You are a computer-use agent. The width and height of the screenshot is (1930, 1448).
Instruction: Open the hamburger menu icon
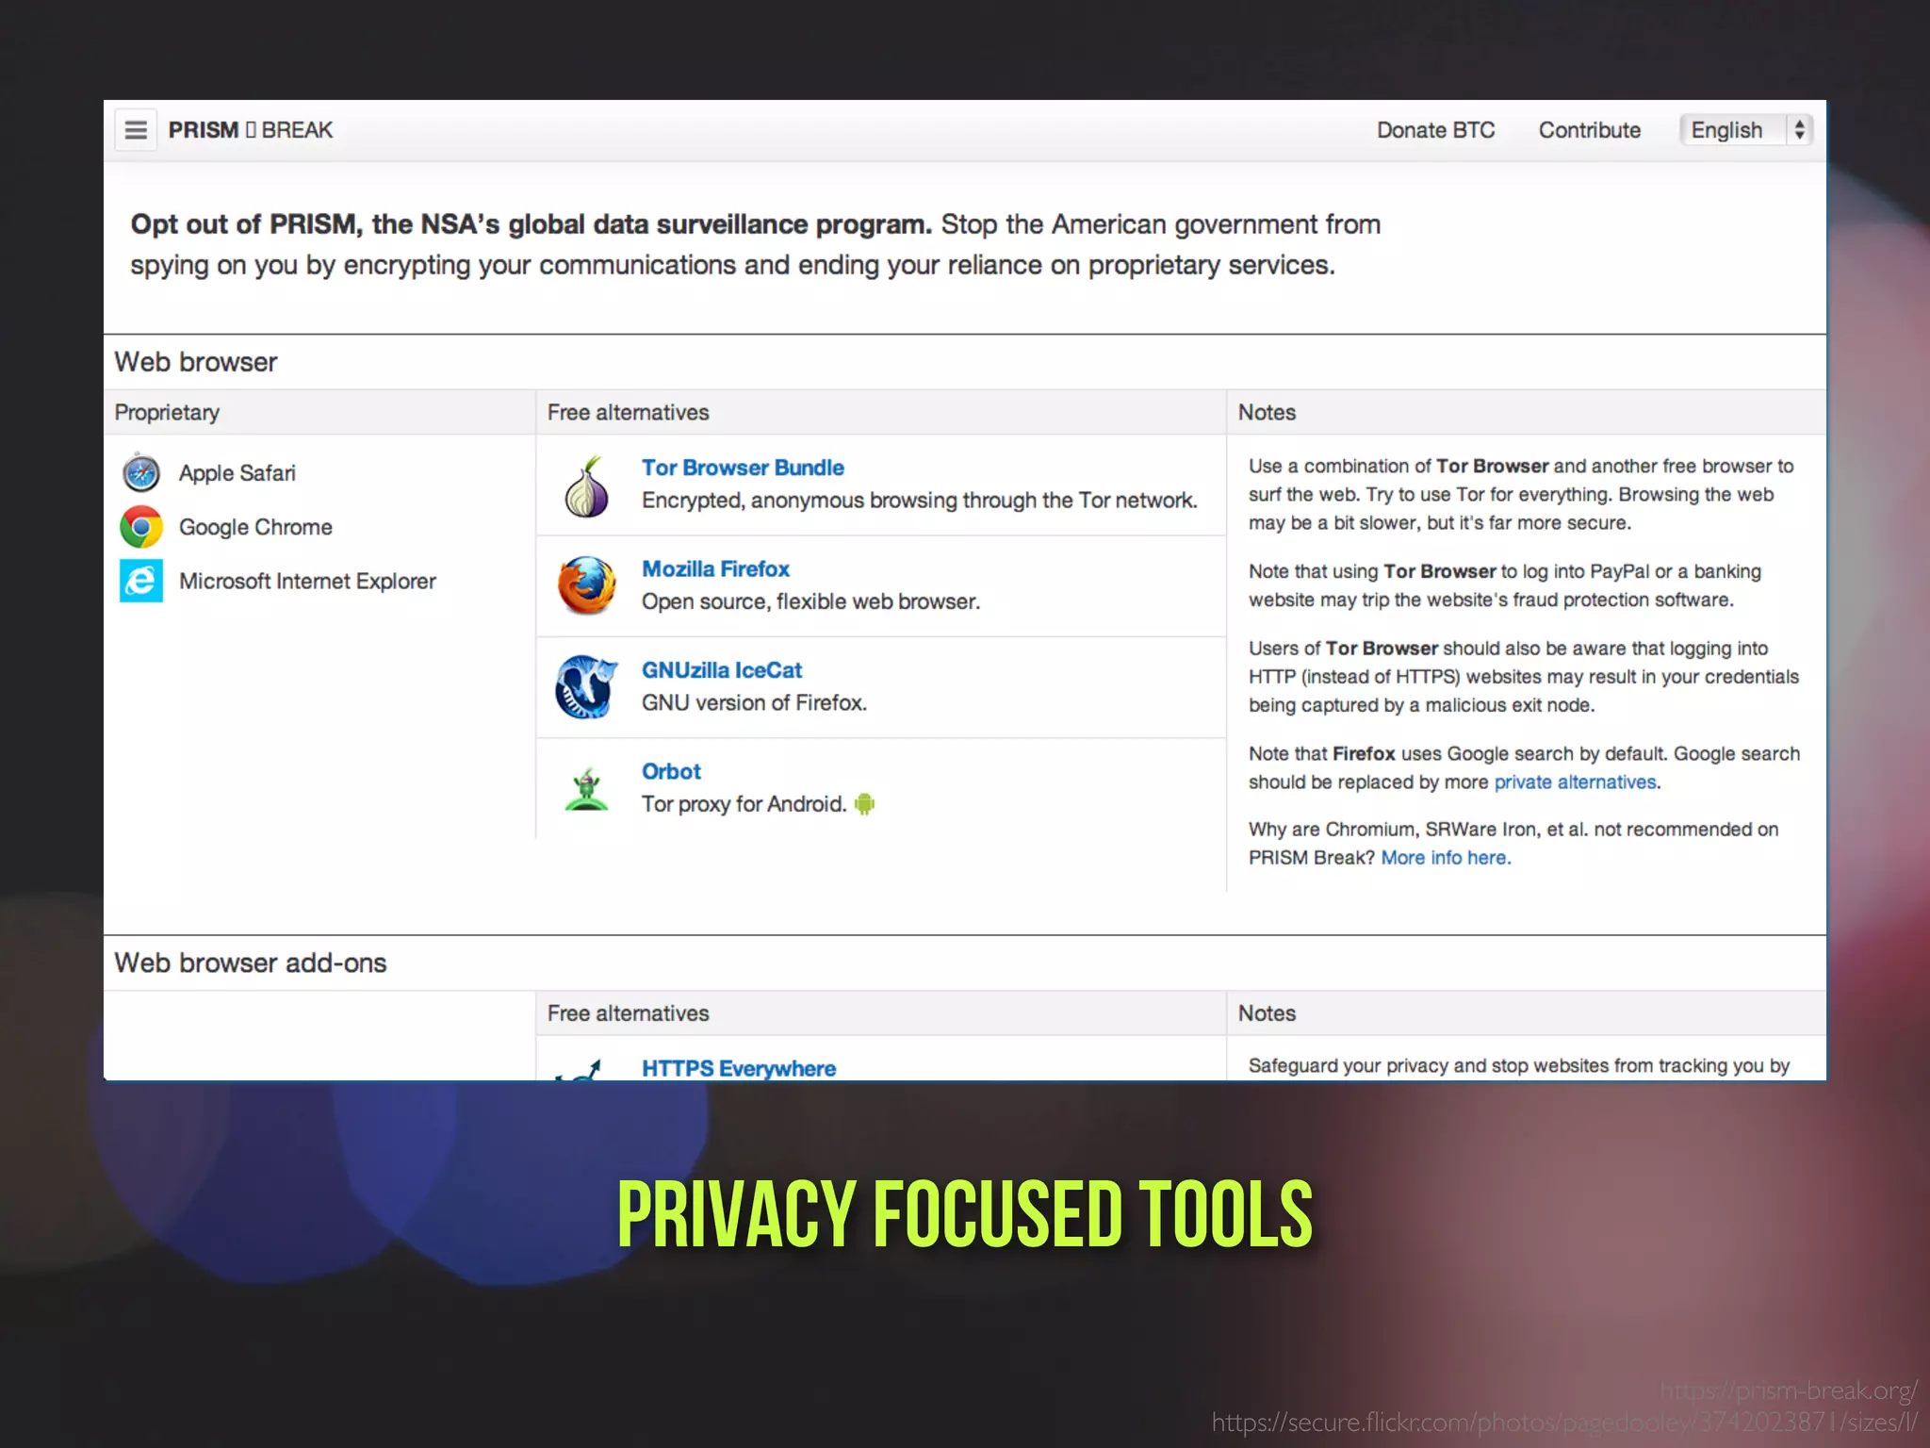tap(136, 130)
